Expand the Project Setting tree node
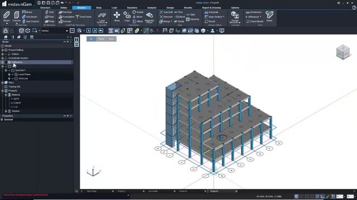 (x=2, y=50)
